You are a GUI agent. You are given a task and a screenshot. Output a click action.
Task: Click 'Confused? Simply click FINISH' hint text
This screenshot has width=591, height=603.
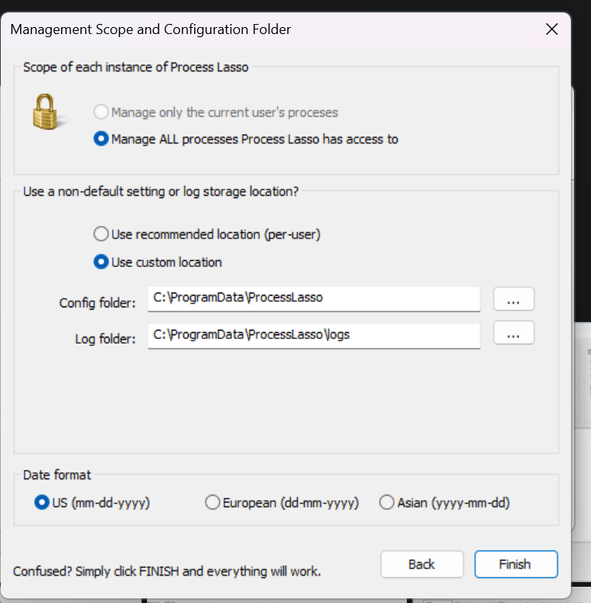click(x=167, y=571)
